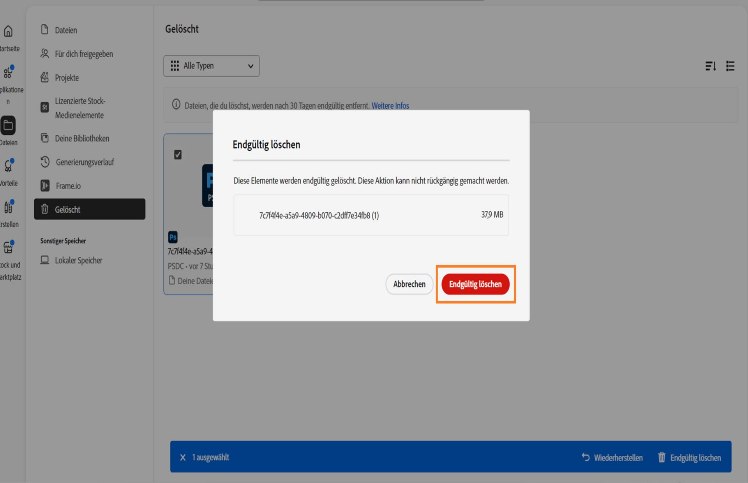748x483 pixels.
Task: Click the info circle icon in the notice
Action: pyautogui.click(x=176, y=104)
